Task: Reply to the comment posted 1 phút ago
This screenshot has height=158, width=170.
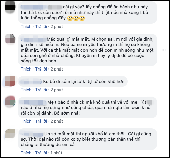Action: pyautogui.click(x=41, y=153)
